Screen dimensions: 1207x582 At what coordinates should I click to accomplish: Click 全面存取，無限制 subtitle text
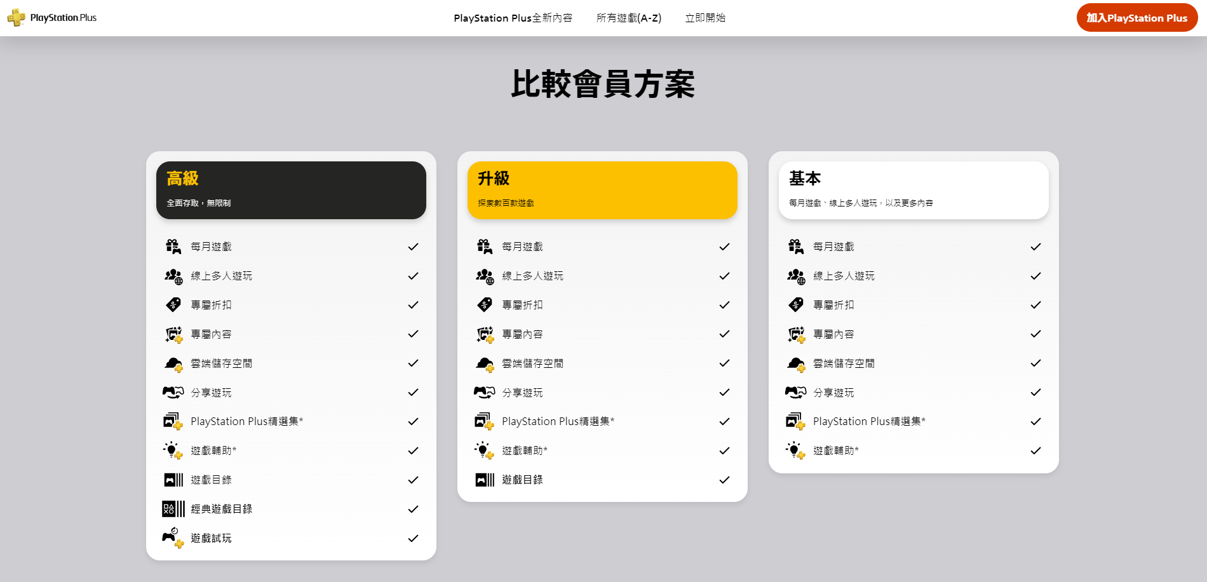tap(199, 203)
